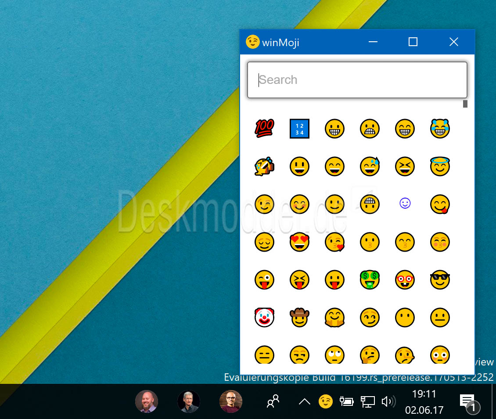Viewport: 496px width, 419px height.
Task: Open the 19:11 clock and date
Action: (x=424, y=402)
